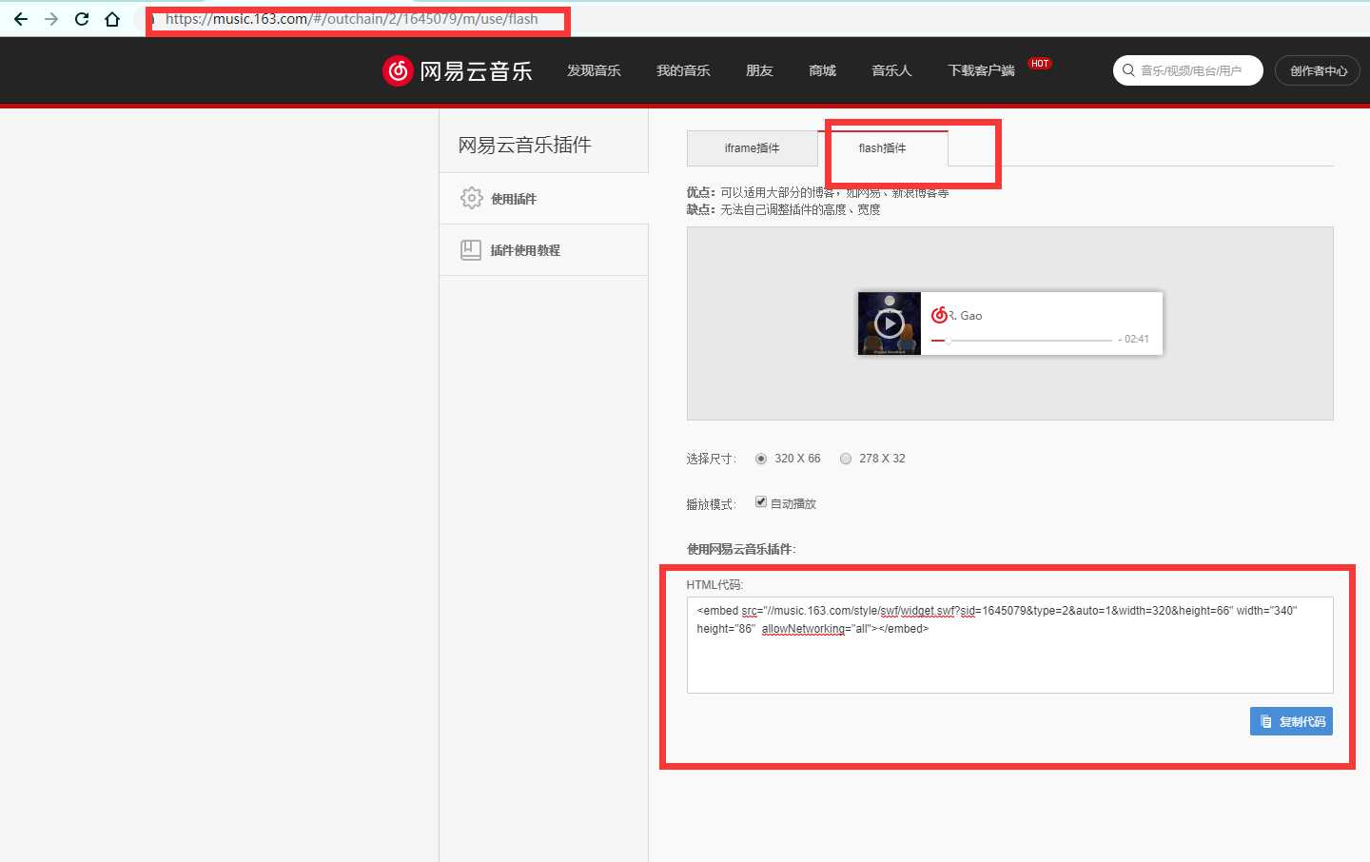Viewport: 1370px width, 862px height.
Task: Open the 朋友 menu
Action: [759, 70]
